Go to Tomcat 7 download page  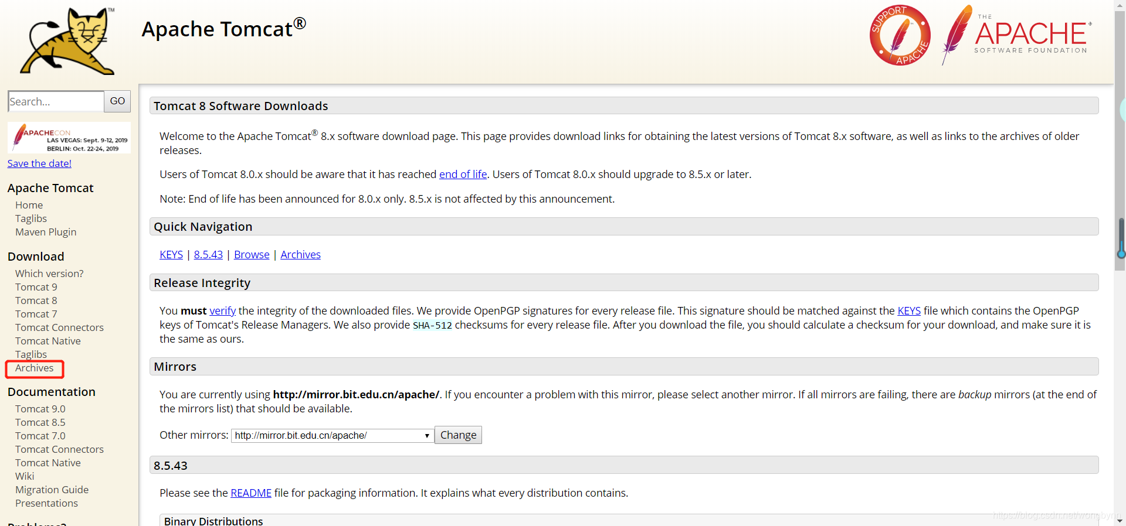tap(36, 314)
